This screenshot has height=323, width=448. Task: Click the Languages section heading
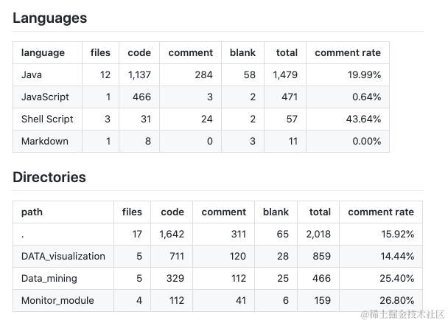[x=49, y=18]
